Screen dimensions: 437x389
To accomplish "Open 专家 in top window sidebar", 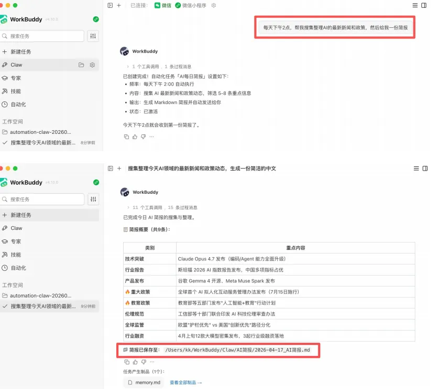I will tap(50, 78).
